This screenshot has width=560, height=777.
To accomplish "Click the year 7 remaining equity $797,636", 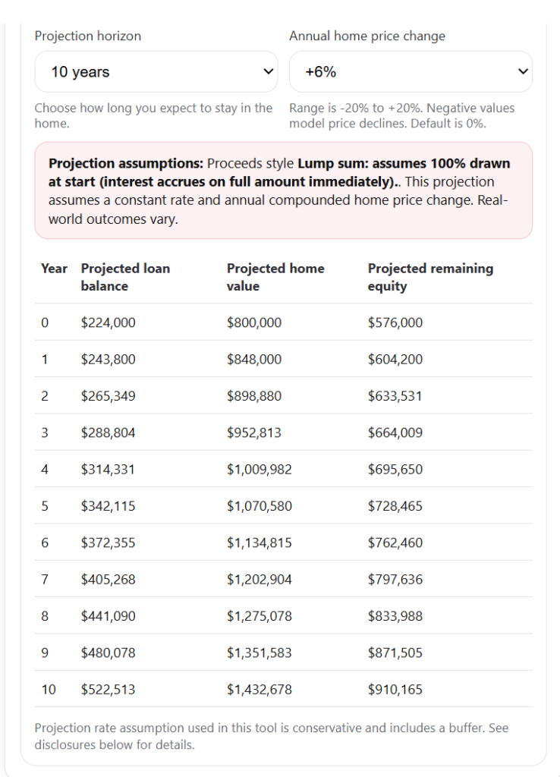I will pos(395,580).
